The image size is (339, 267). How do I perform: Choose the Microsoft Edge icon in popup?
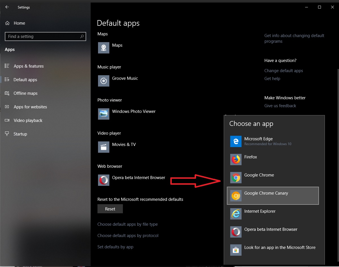click(x=236, y=141)
